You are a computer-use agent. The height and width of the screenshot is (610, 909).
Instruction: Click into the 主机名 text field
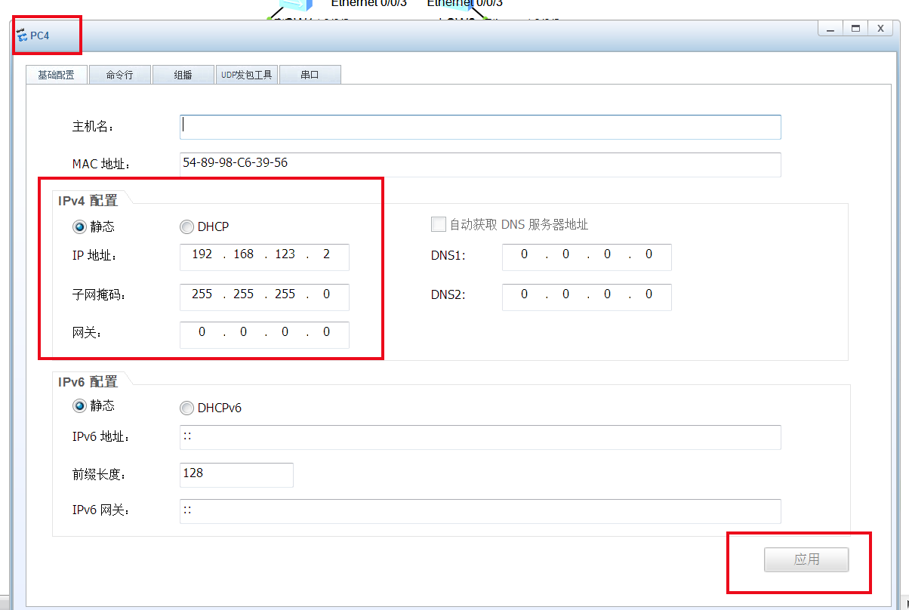click(479, 127)
